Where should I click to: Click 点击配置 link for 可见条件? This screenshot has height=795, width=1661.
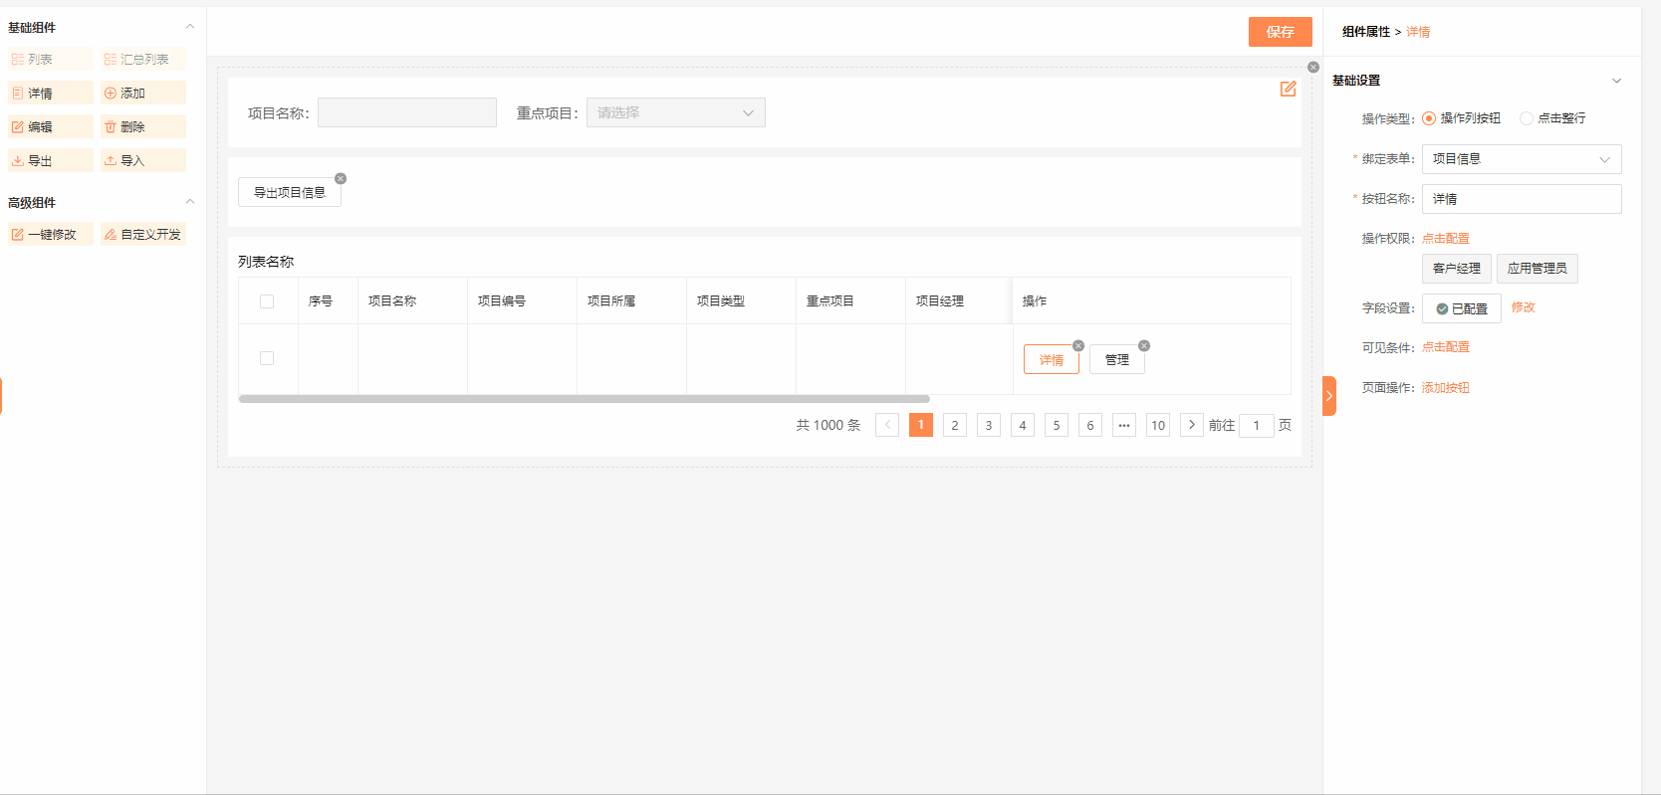(x=1446, y=347)
